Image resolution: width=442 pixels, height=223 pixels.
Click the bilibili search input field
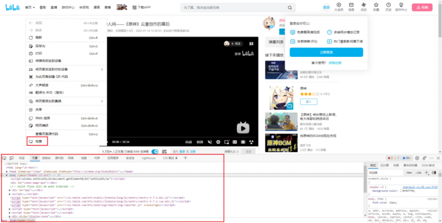[234, 7]
